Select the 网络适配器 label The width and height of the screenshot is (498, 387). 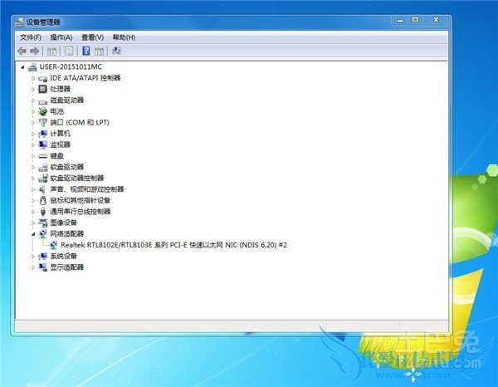(66, 233)
